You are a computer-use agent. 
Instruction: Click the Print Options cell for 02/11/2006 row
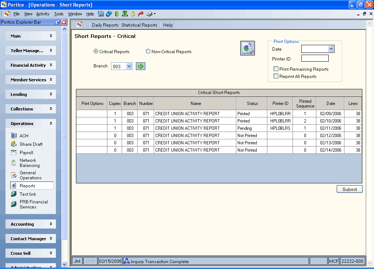92,128
